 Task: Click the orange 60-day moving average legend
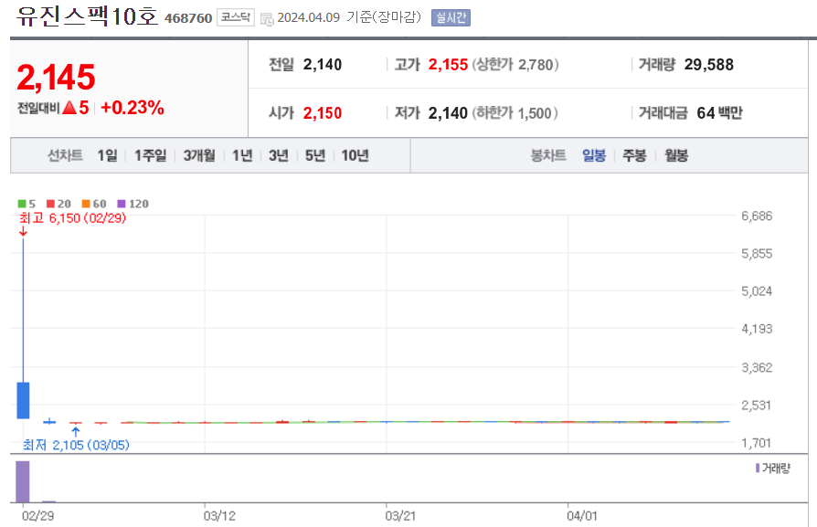coord(94,204)
